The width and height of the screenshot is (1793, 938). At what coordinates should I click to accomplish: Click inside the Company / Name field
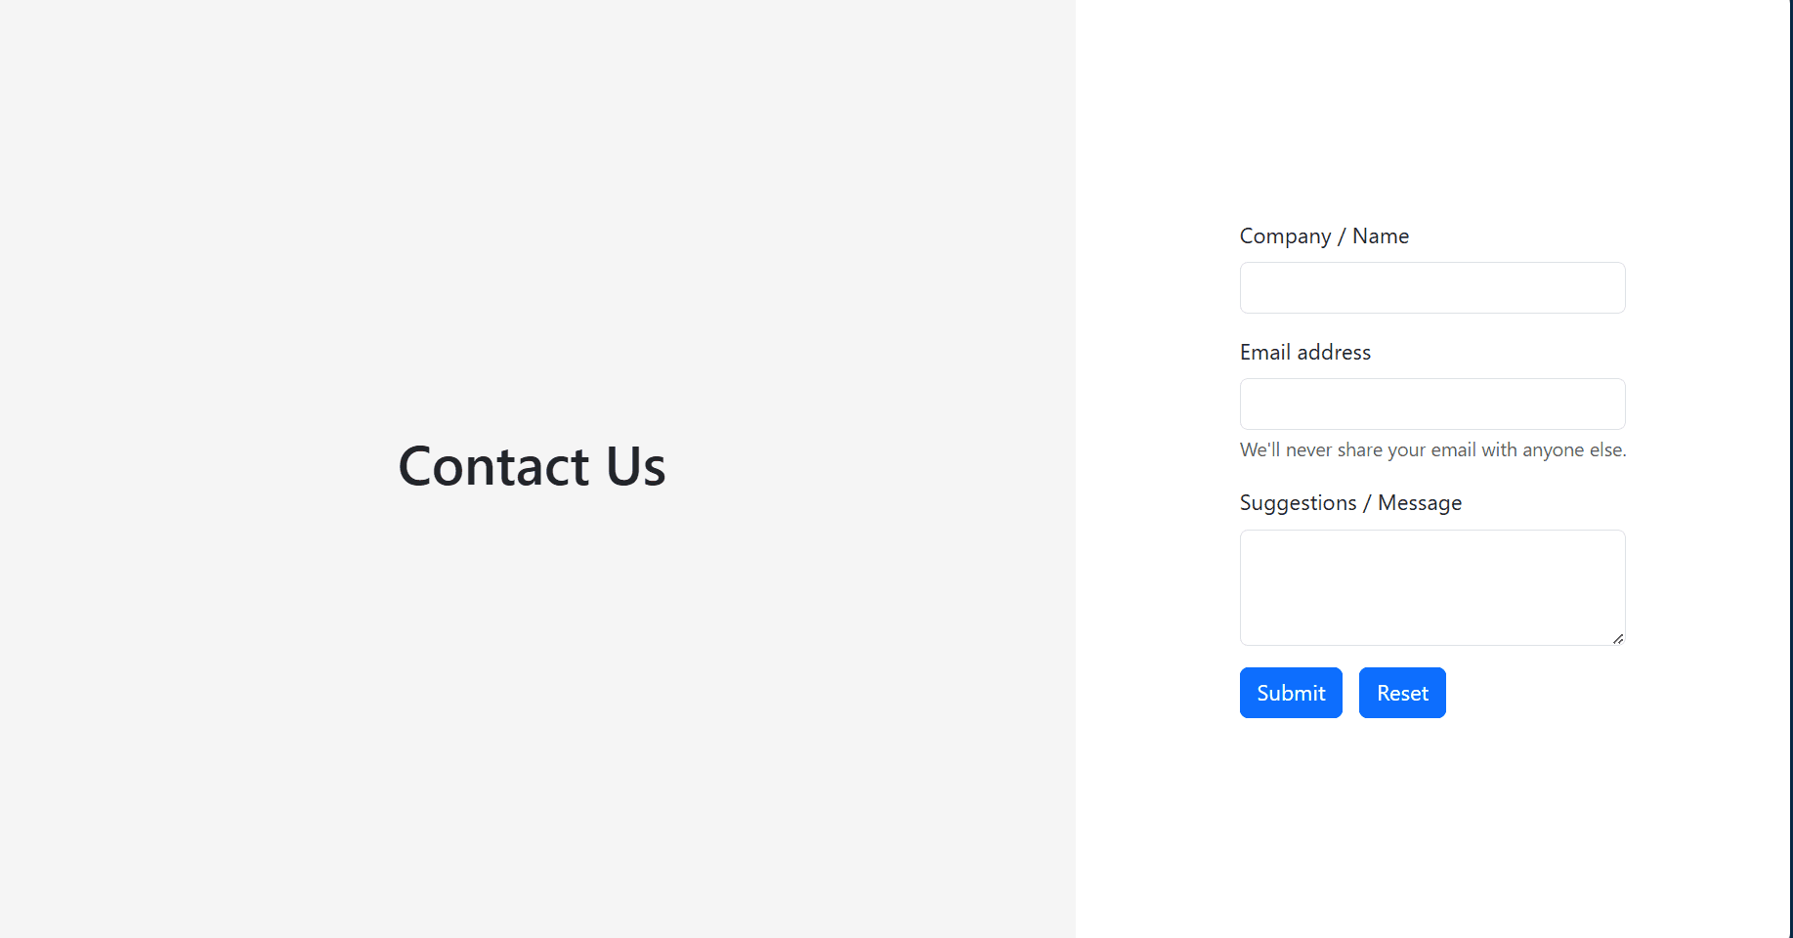point(1430,287)
